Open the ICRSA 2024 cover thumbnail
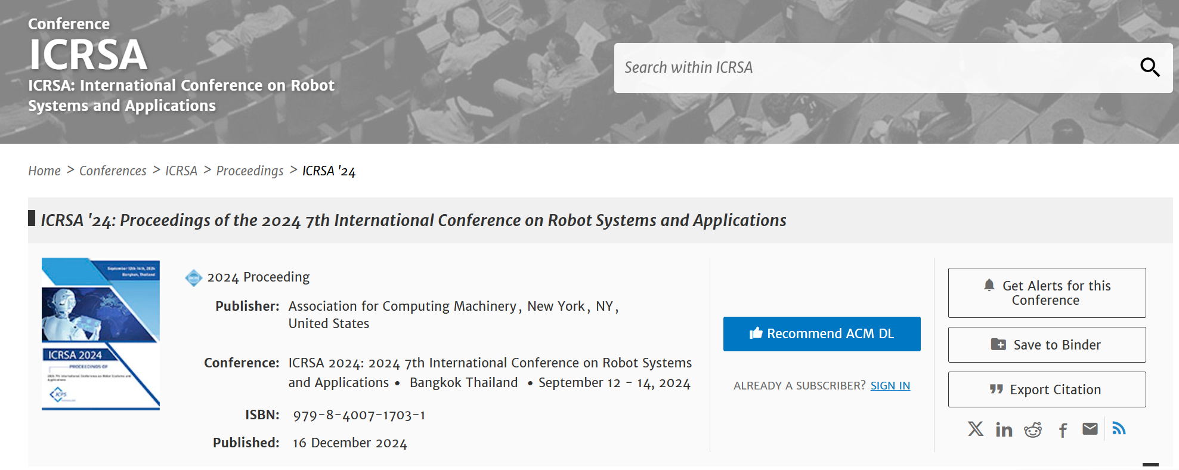Image resolution: width=1179 pixels, height=470 pixels. click(x=101, y=334)
